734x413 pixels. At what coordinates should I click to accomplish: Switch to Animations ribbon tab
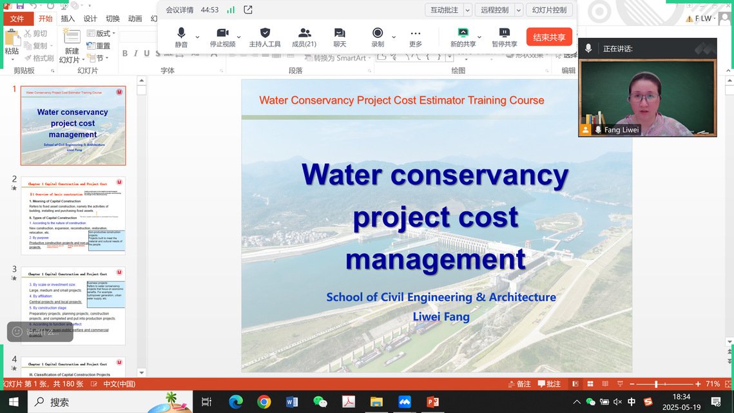135,19
